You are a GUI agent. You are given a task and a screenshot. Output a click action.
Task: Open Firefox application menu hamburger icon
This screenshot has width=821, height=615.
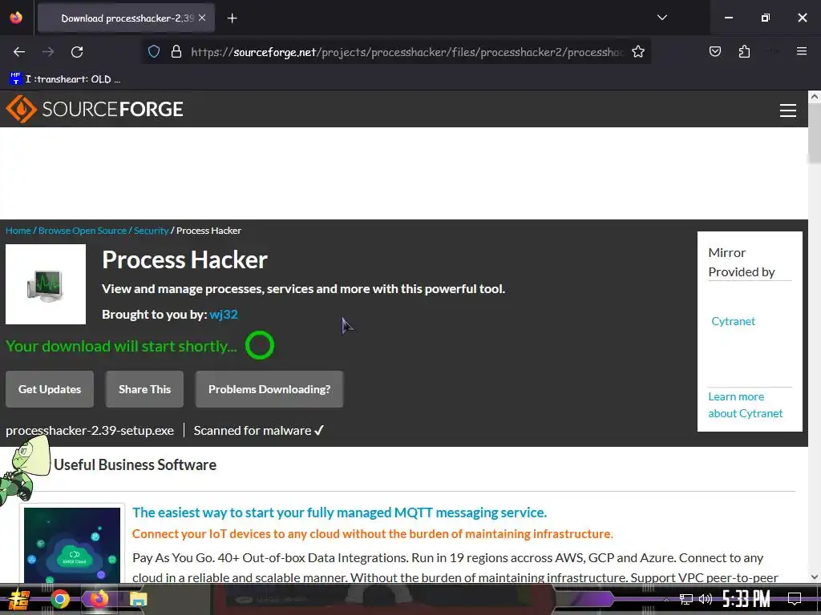(801, 51)
